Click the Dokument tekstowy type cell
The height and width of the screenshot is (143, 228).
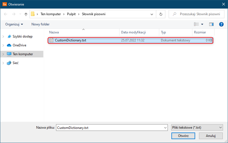click(176, 40)
